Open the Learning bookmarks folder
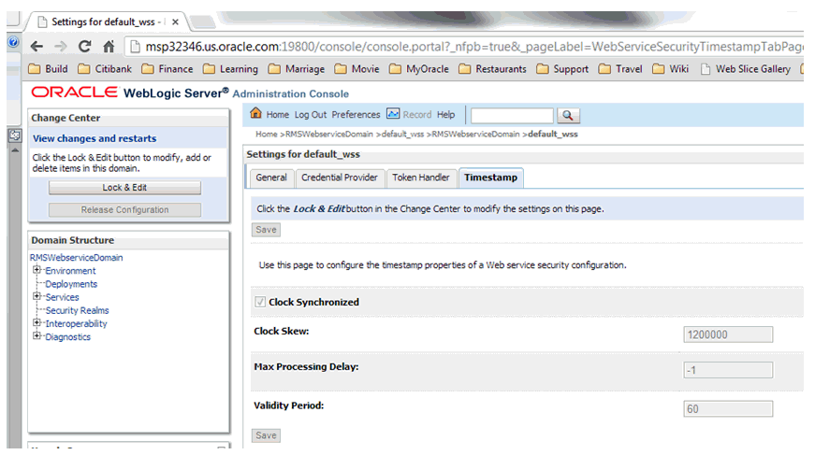This screenshot has height=455, width=815. coord(230,69)
